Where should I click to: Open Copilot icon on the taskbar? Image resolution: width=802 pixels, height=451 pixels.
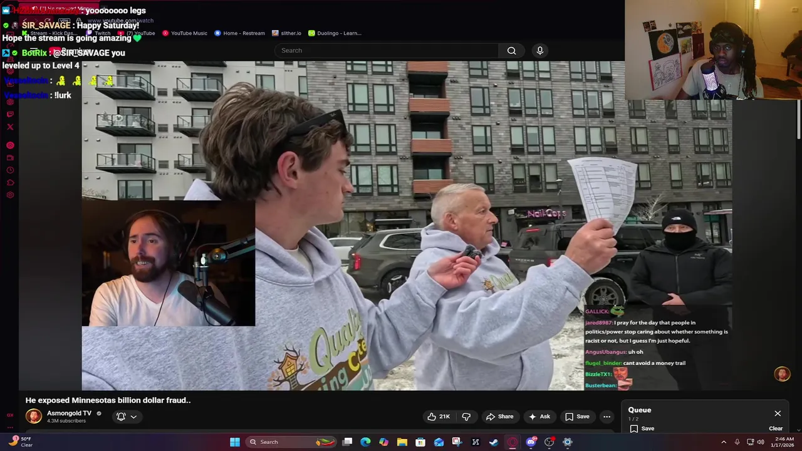tap(383, 442)
